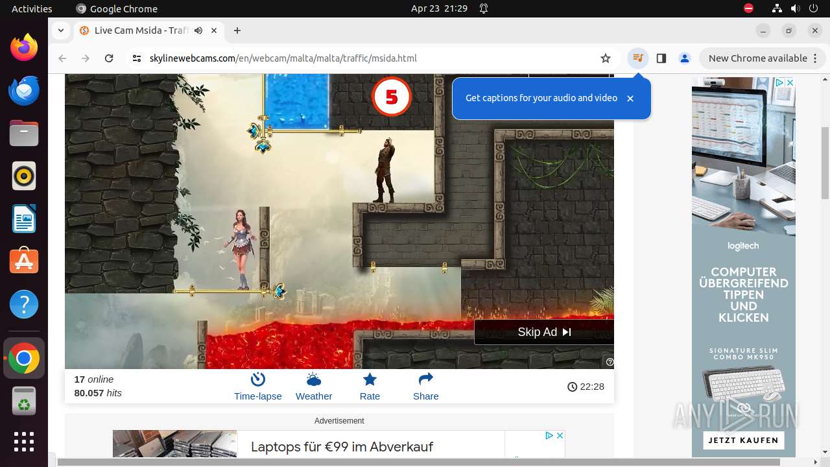Click the notification bell icon in top bar
The width and height of the screenshot is (830, 467).
[x=484, y=8]
